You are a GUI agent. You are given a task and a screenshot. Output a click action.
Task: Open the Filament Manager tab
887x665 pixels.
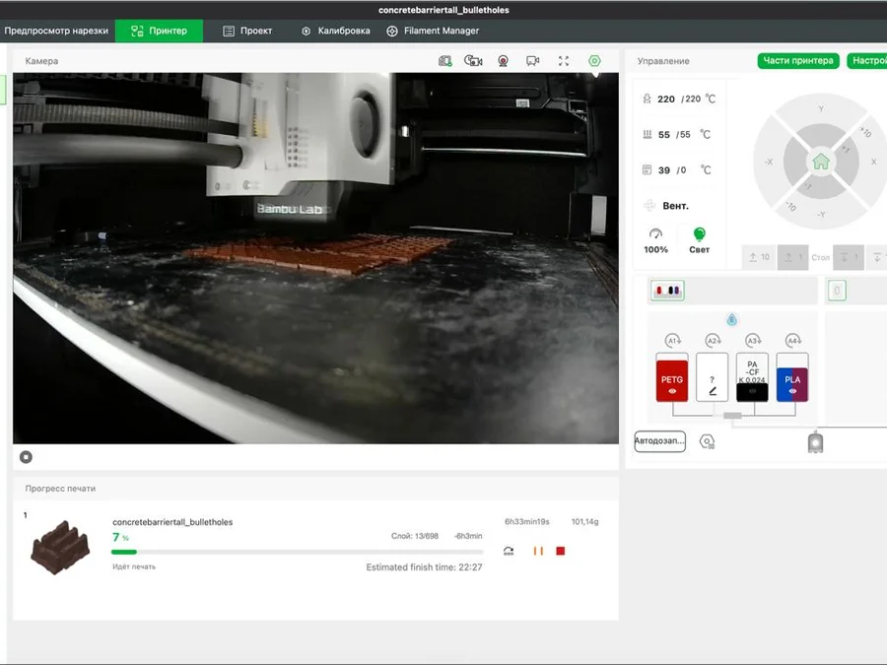pyautogui.click(x=433, y=32)
